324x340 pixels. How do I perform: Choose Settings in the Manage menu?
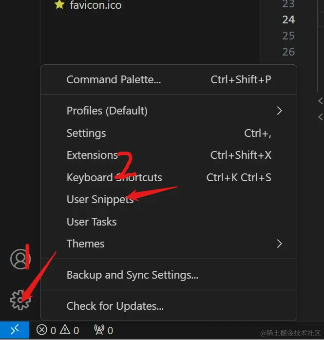(86, 133)
